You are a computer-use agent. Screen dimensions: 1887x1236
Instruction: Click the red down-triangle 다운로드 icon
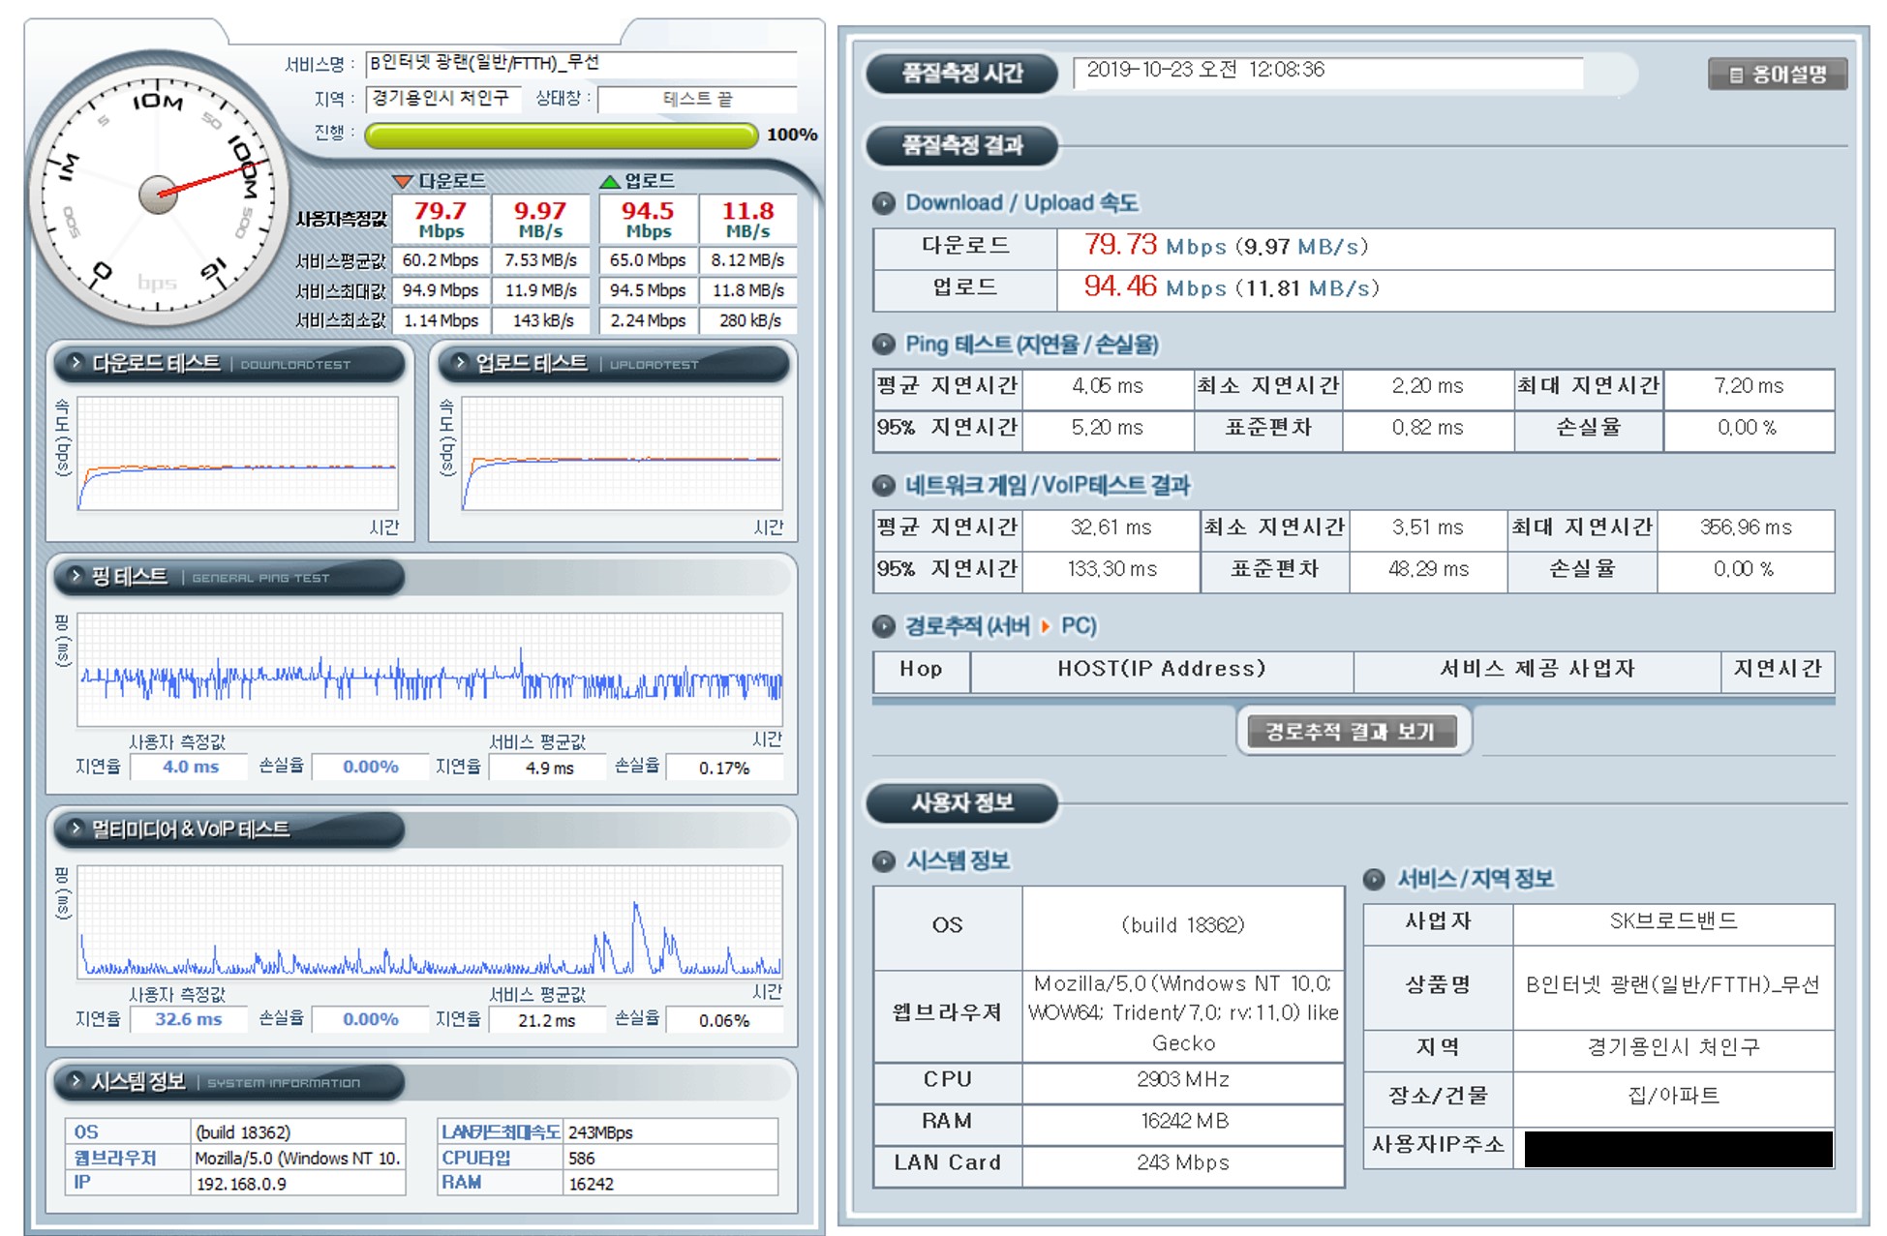(x=404, y=181)
